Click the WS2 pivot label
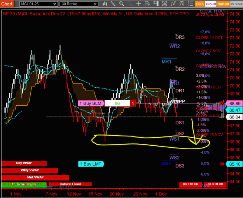Screen dimensions: 243x198 click(174, 157)
